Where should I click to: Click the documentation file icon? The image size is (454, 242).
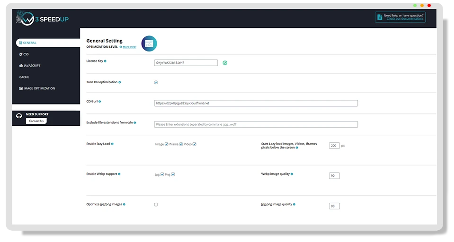coord(380,17)
